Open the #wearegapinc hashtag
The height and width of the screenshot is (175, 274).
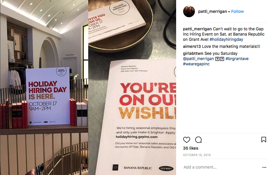[196, 64]
